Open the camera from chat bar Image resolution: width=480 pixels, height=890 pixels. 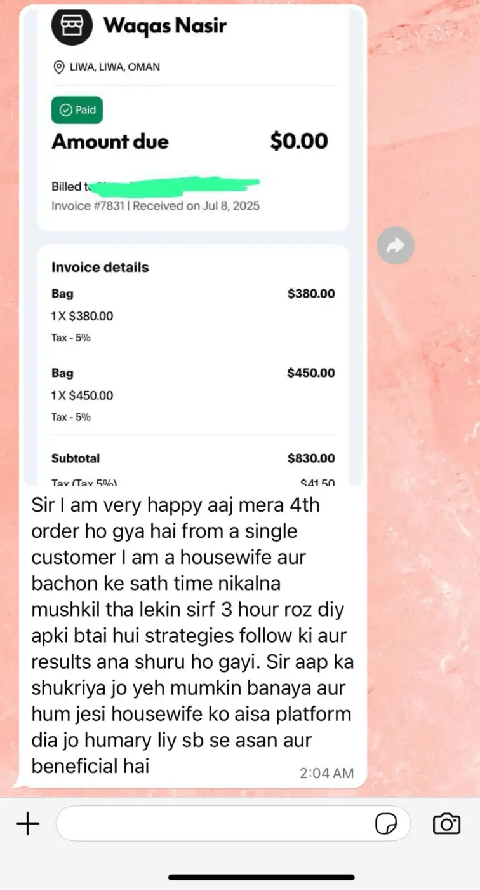click(x=446, y=824)
